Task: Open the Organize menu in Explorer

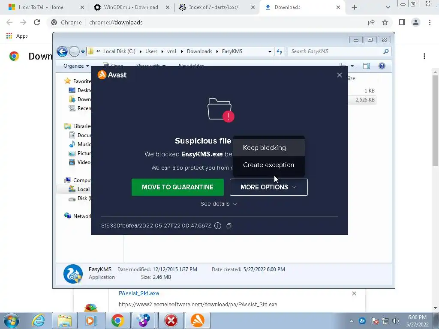Action: tap(76, 66)
